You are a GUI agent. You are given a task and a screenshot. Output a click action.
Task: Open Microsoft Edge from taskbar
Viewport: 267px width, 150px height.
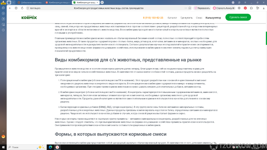[50, 147]
